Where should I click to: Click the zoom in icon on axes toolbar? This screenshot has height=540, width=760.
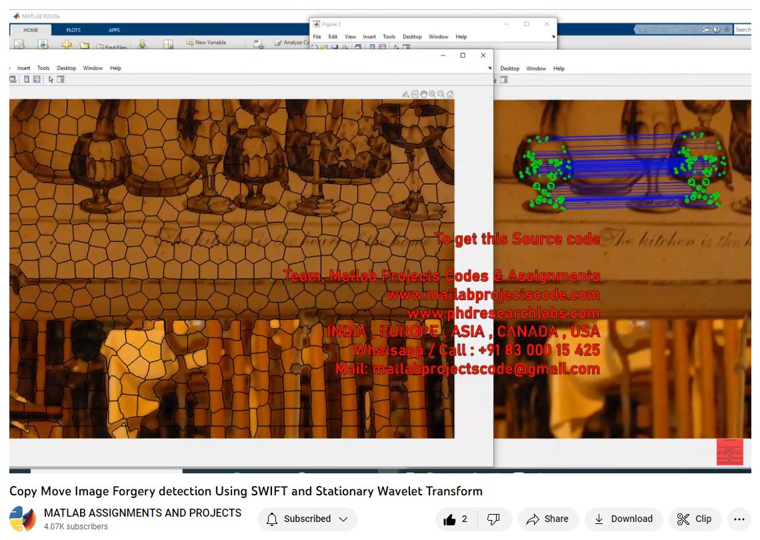[433, 95]
